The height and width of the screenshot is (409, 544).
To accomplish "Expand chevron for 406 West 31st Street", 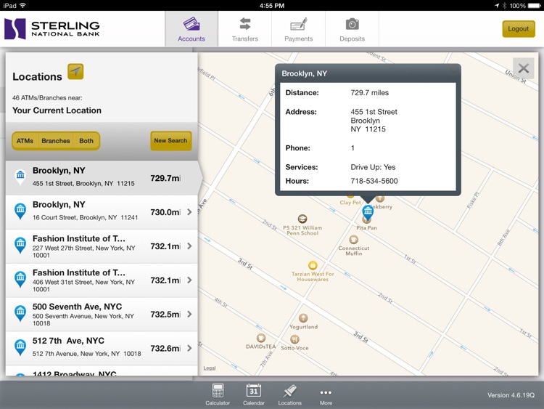I will coord(189,280).
